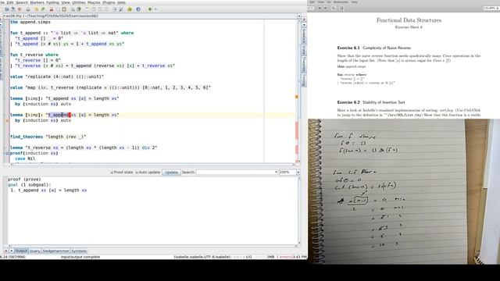Open the Edit menu in jEdit
The height and width of the screenshot is (281, 500).
pyautogui.click(x=10, y=2)
